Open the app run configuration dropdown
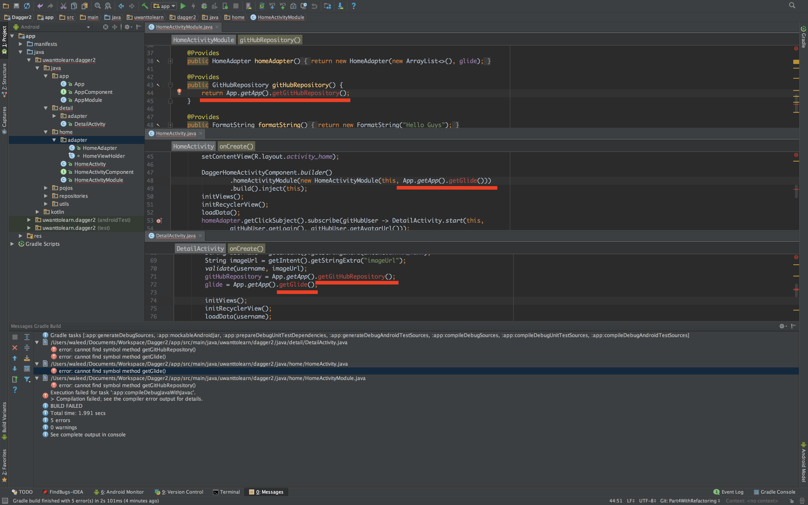The image size is (808, 505). click(164, 6)
